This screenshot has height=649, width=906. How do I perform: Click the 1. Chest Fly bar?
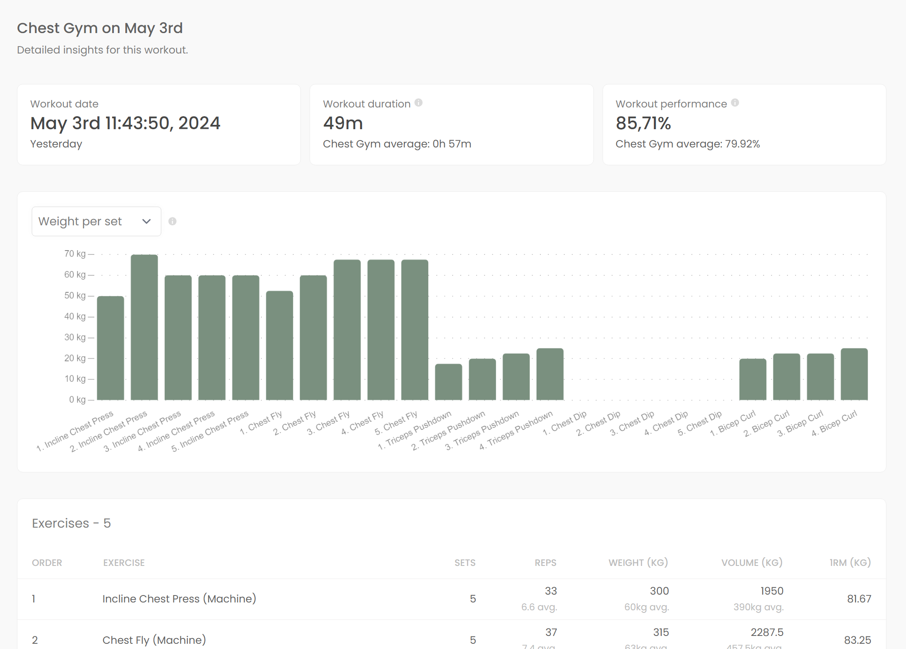click(x=280, y=345)
